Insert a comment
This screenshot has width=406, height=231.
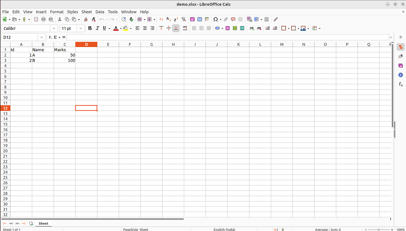point(233,19)
